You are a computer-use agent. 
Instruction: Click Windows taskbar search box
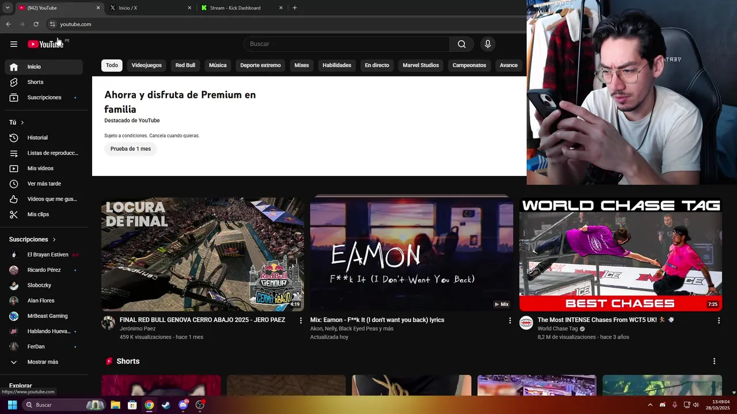63,405
